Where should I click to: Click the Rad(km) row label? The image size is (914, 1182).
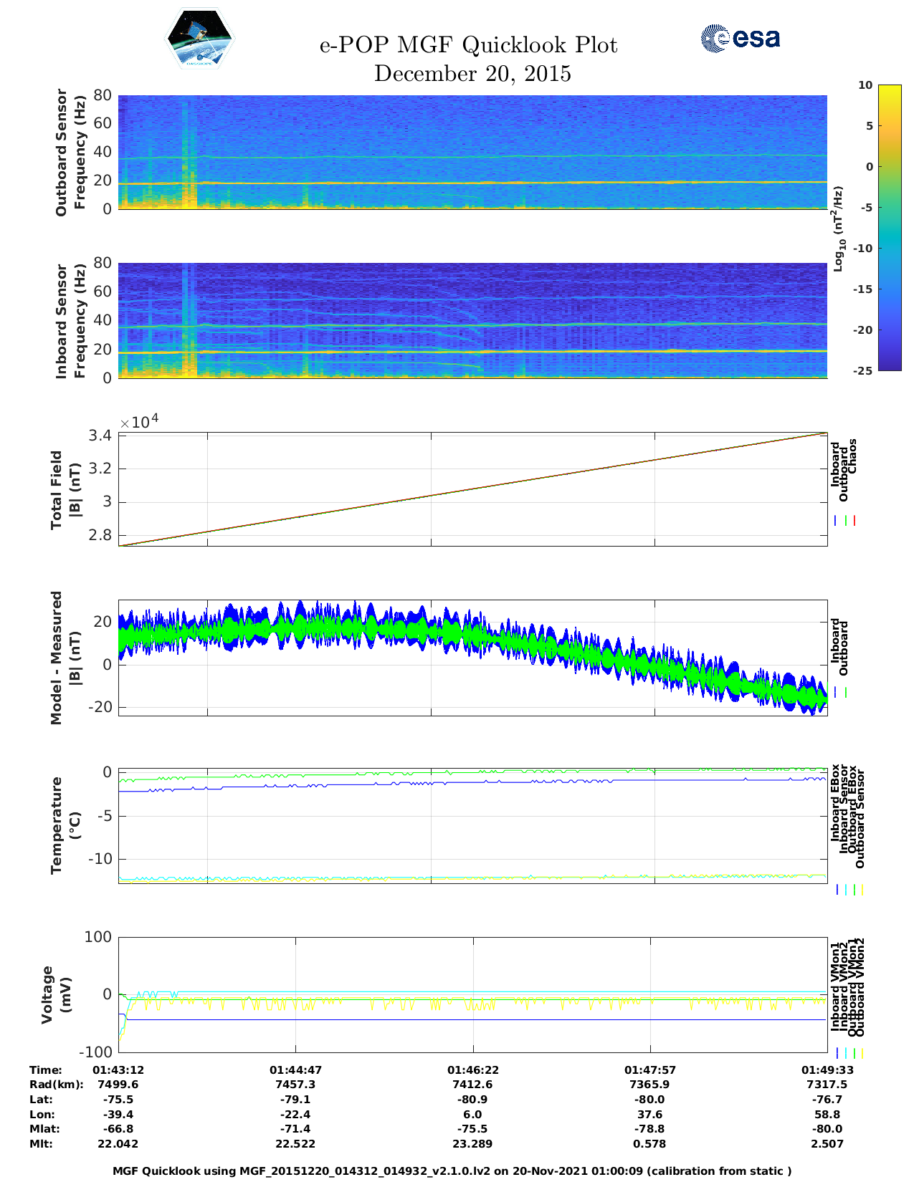coord(56,1085)
